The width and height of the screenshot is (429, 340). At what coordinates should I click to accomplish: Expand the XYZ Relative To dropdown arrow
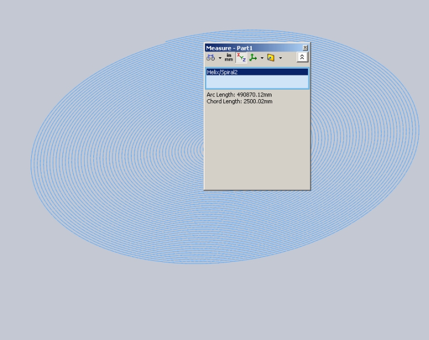pyautogui.click(x=262, y=58)
